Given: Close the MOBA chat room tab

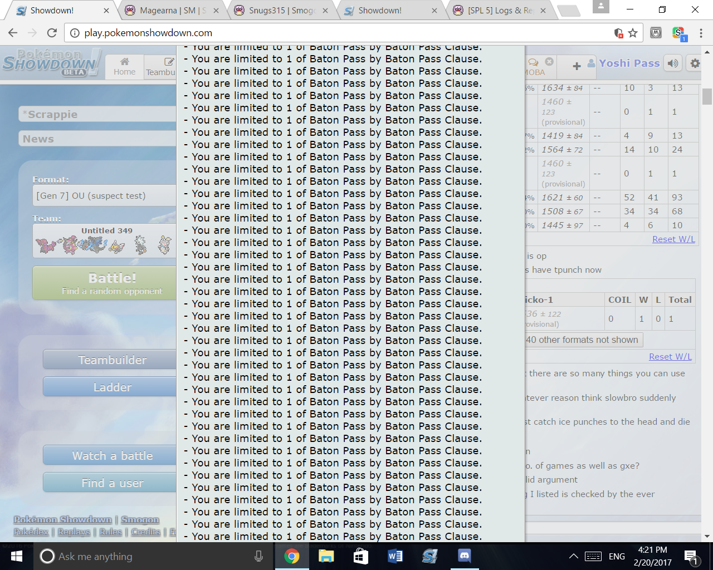Looking at the screenshot, I should pyautogui.click(x=549, y=62).
